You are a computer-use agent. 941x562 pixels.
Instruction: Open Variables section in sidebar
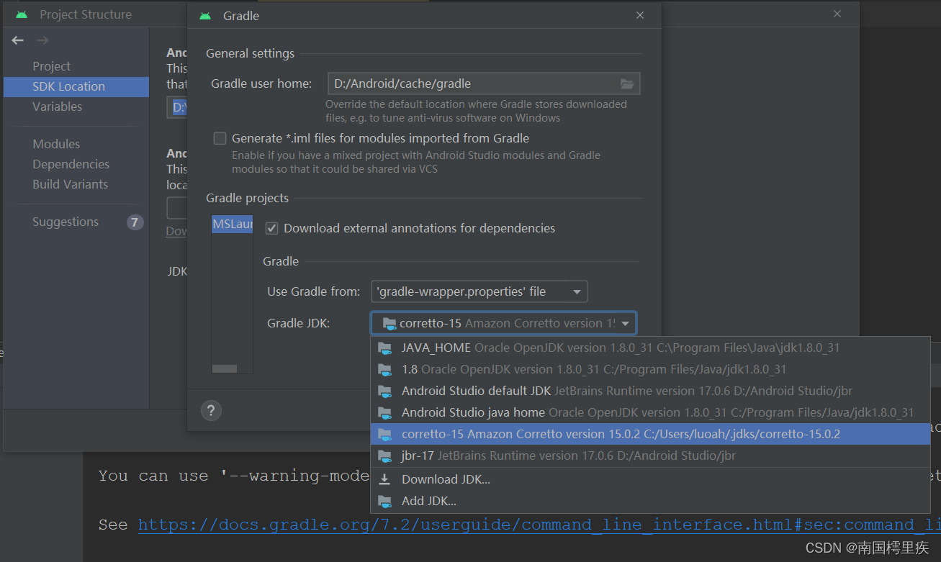tap(57, 106)
